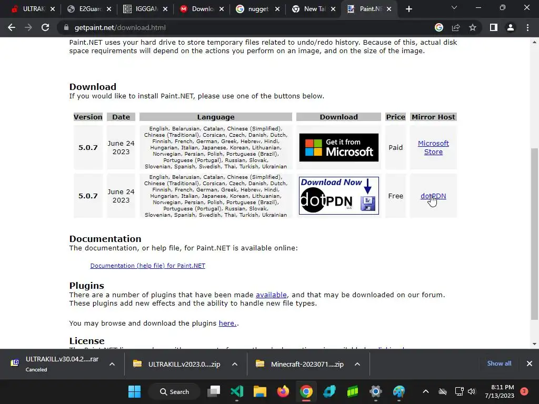Go back to the previous page
The image size is (539, 404).
(x=12, y=27)
